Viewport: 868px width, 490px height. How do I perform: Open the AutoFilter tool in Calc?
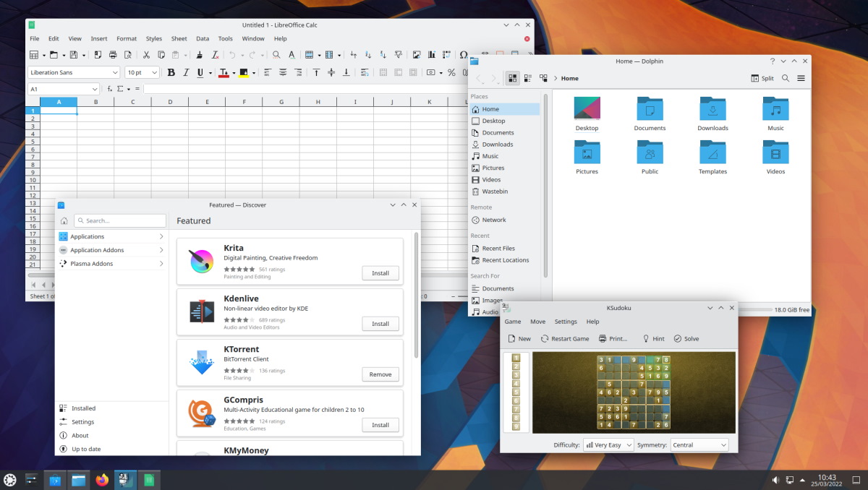399,55
